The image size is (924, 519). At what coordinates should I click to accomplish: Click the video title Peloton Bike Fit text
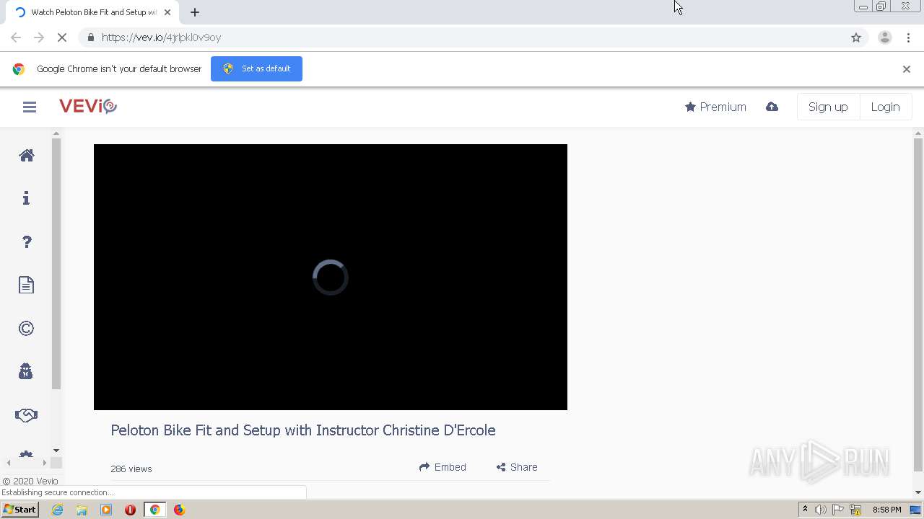point(303,430)
